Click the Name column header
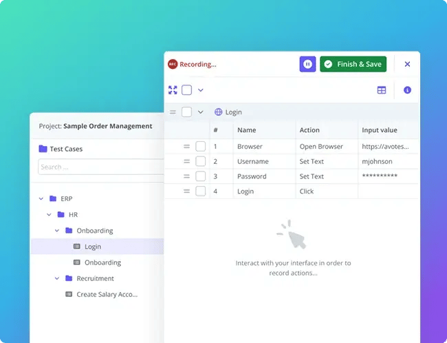The image size is (447, 343). tap(247, 130)
